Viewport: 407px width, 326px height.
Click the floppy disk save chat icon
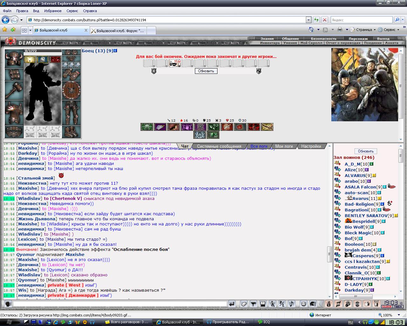263,304
